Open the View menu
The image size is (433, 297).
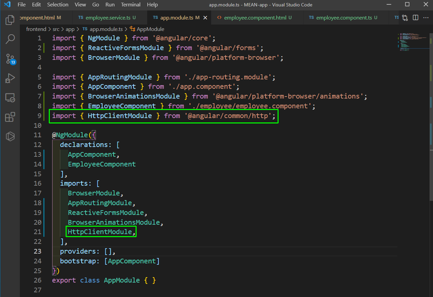point(80,5)
